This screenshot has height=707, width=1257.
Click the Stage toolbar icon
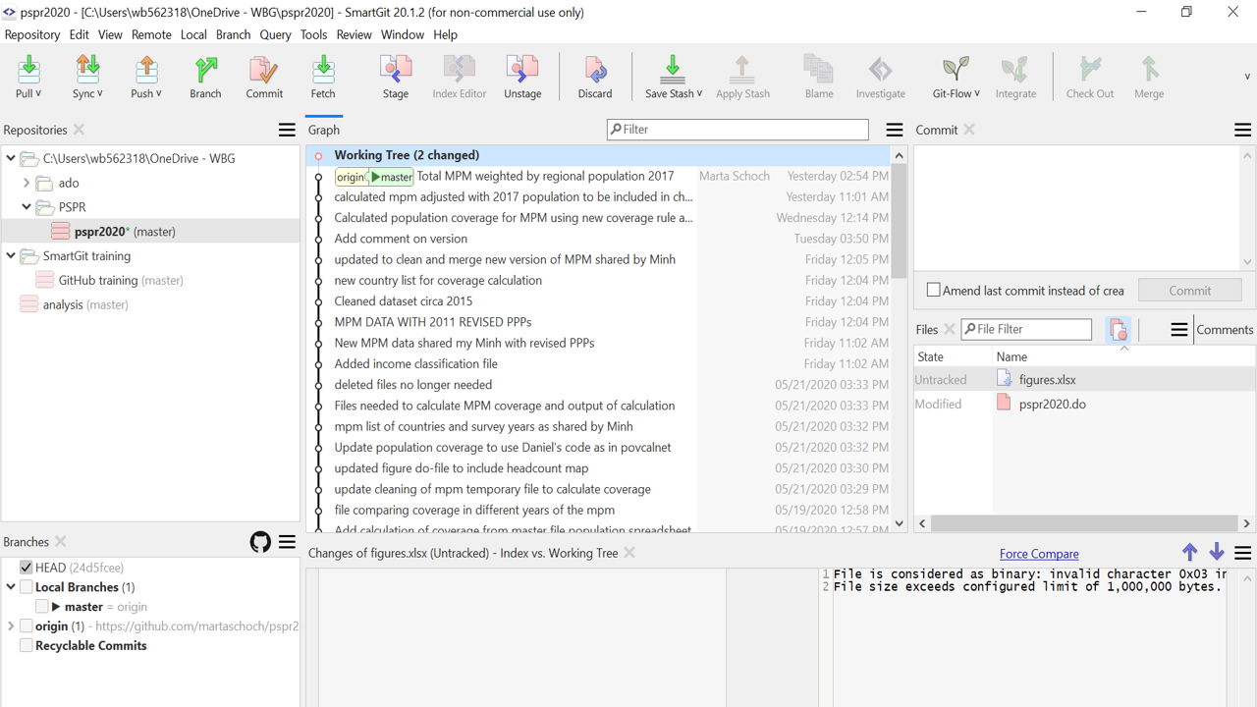(x=396, y=70)
